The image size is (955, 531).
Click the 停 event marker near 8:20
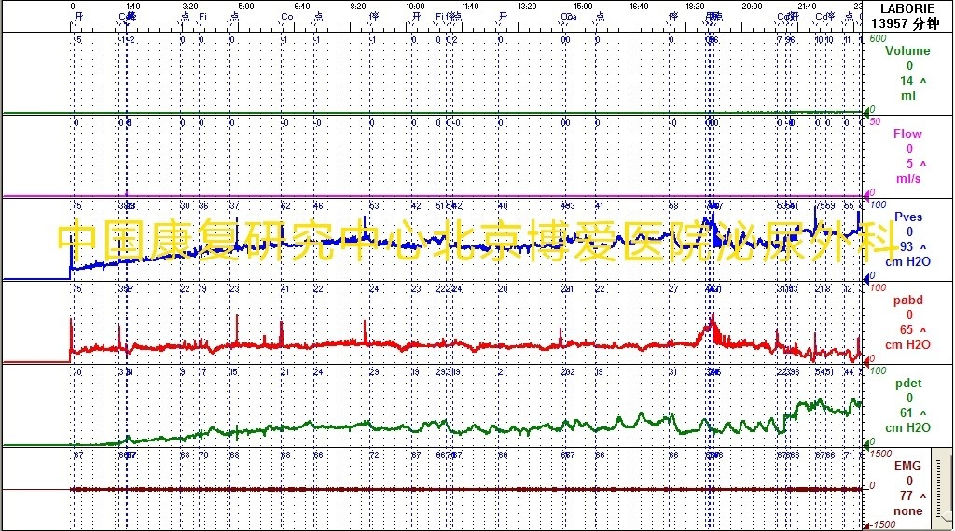point(373,17)
